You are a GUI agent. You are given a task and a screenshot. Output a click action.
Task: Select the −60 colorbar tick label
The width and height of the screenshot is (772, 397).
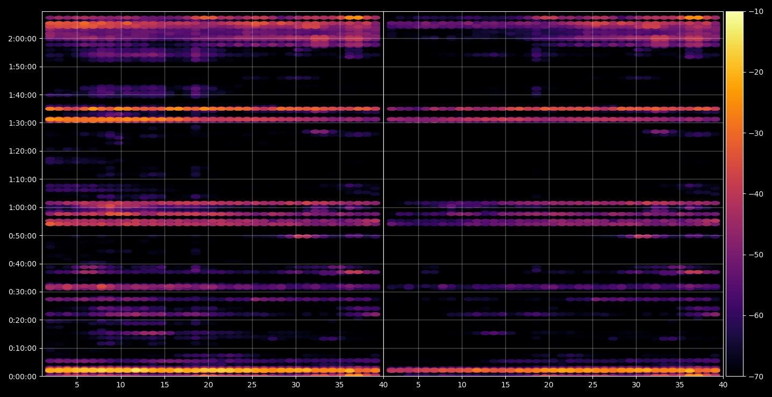[756, 315]
